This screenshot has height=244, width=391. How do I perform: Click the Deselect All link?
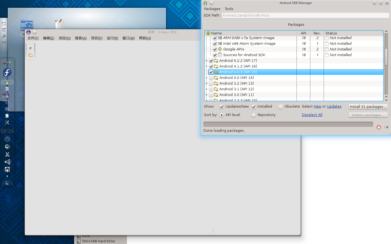pyautogui.click(x=312, y=115)
